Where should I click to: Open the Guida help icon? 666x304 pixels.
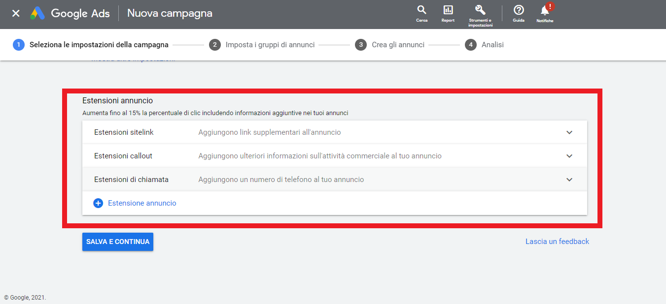point(518,10)
